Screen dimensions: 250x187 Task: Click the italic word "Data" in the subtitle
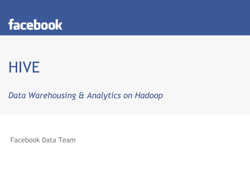coord(17,95)
